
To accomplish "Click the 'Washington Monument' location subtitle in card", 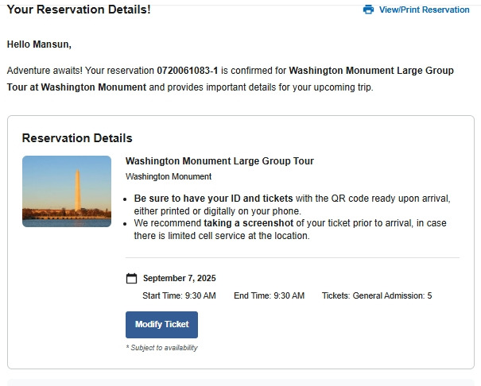I will coord(169,176).
